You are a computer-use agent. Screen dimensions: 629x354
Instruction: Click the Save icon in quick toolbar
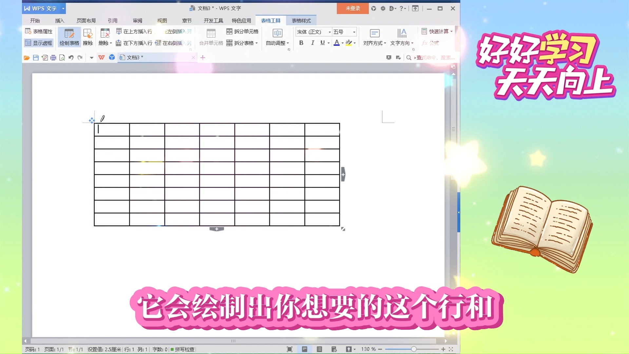click(x=36, y=58)
